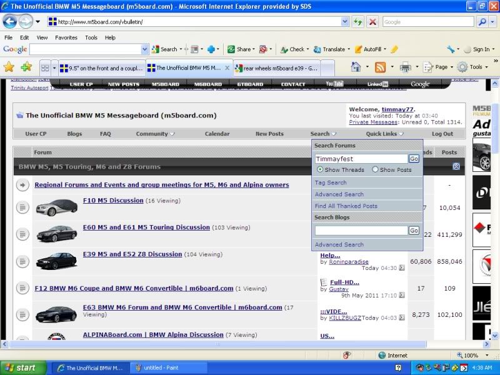The width and height of the screenshot is (500, 375).
Task: Open the zoom level 100% dropdown
Action: pyautogui.click(x=487, y=355)
